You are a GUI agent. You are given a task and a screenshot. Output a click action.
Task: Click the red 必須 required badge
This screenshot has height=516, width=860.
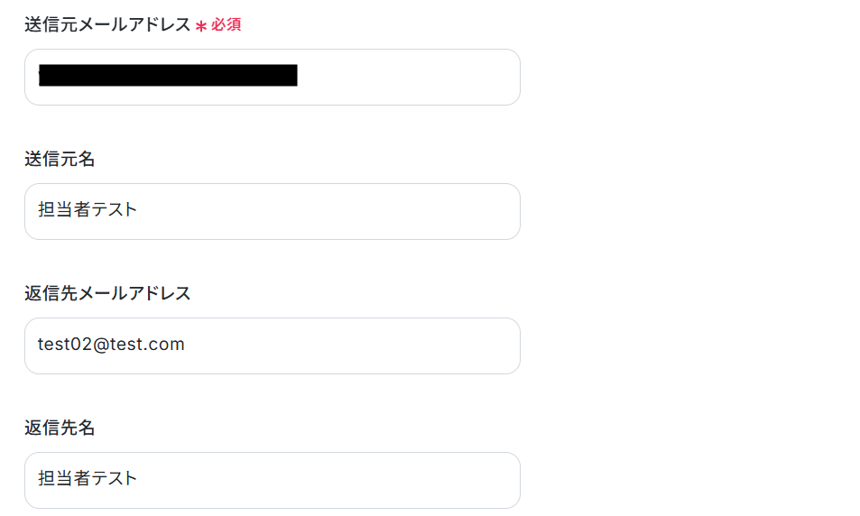[x=226, y=24]
